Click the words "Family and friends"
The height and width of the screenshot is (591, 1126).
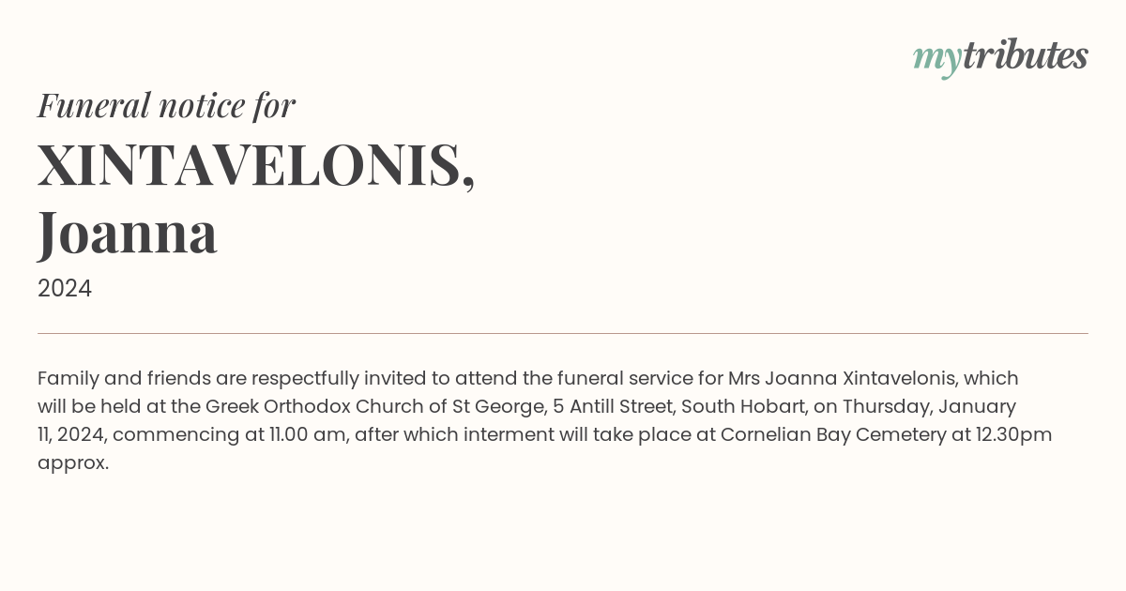[124, 379]
